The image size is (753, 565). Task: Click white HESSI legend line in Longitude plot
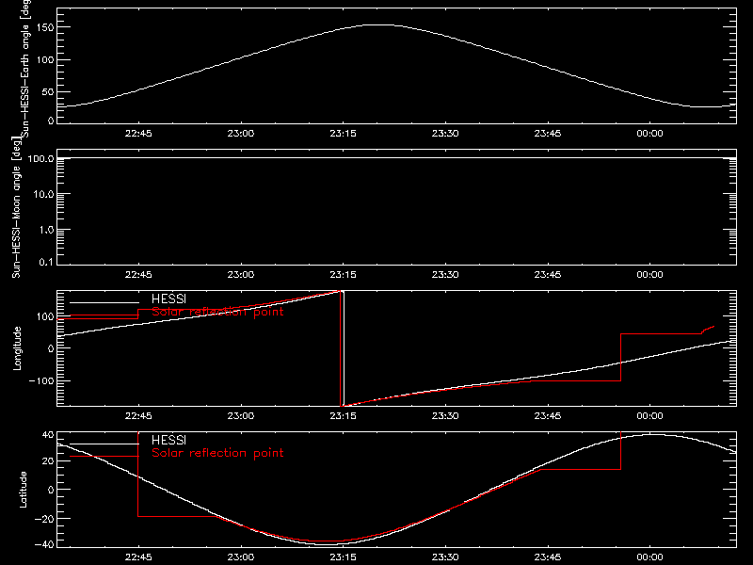click(x=104, y=302)
